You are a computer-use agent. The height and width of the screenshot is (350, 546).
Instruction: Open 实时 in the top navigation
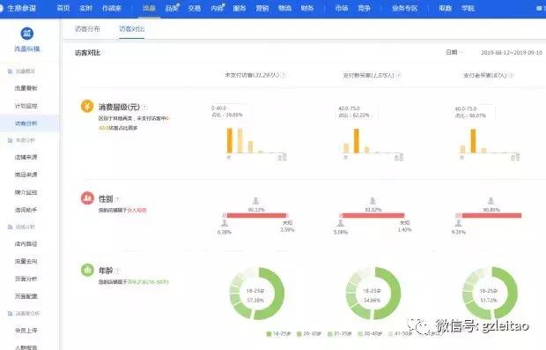85,8
